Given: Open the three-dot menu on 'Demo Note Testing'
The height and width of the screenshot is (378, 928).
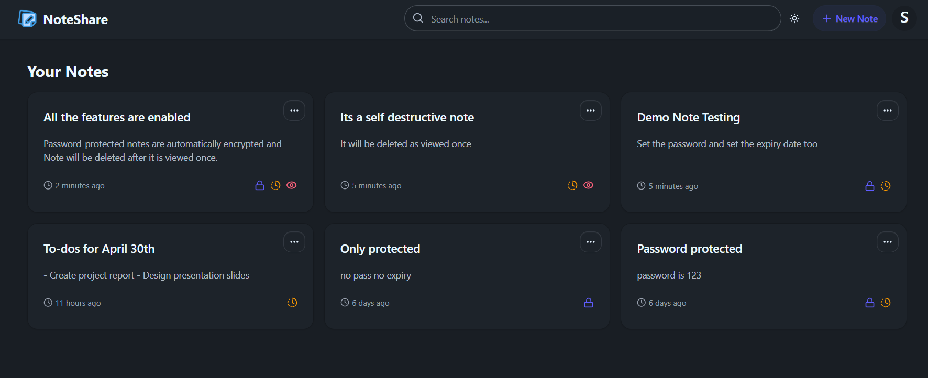Looking at the screenshot, I should (888, 110).
